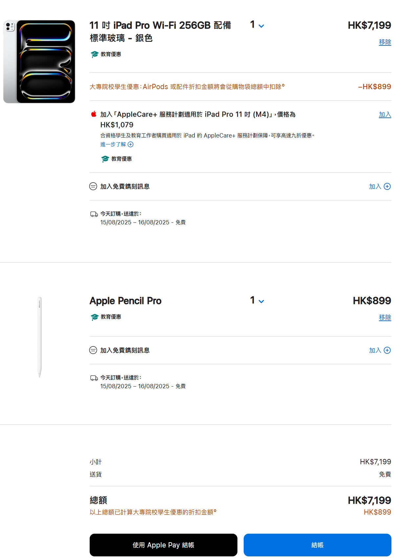Viewport: 399px width, 560px height.
Task: Remove iPad Pro via 移除 link
Action: [x=385, y=42]
